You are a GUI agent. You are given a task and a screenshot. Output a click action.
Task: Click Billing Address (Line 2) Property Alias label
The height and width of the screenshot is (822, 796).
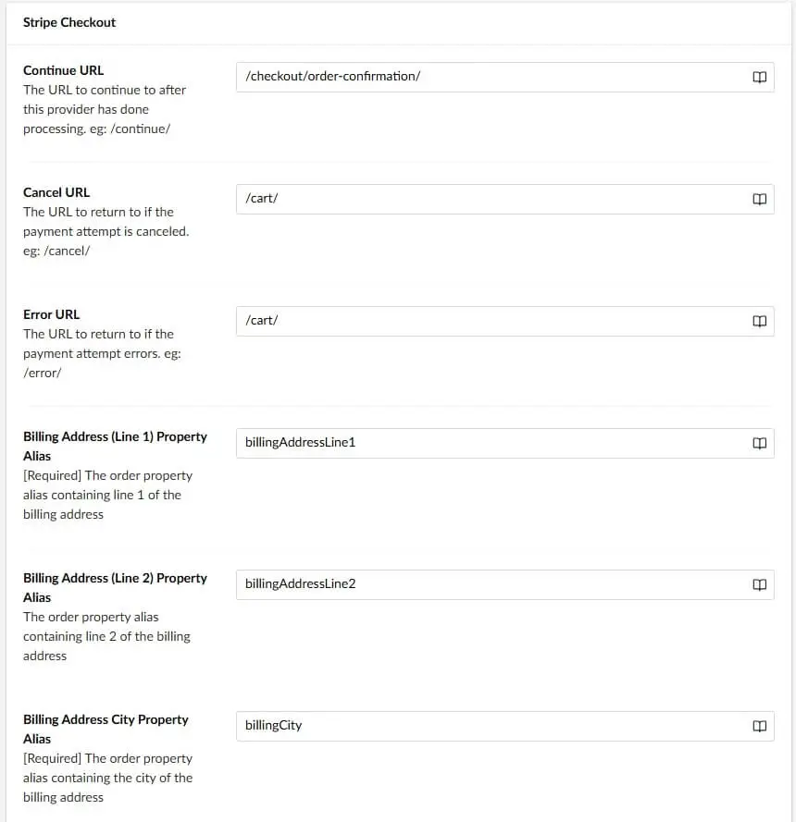(x=115, y=578)
